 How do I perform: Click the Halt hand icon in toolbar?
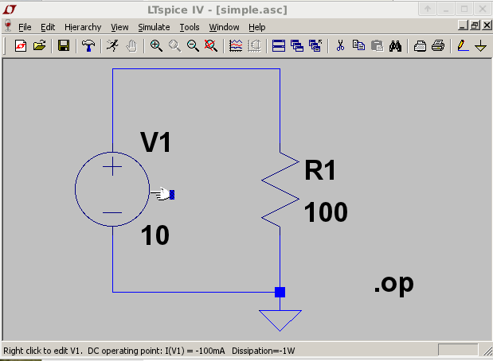[131, 46]
